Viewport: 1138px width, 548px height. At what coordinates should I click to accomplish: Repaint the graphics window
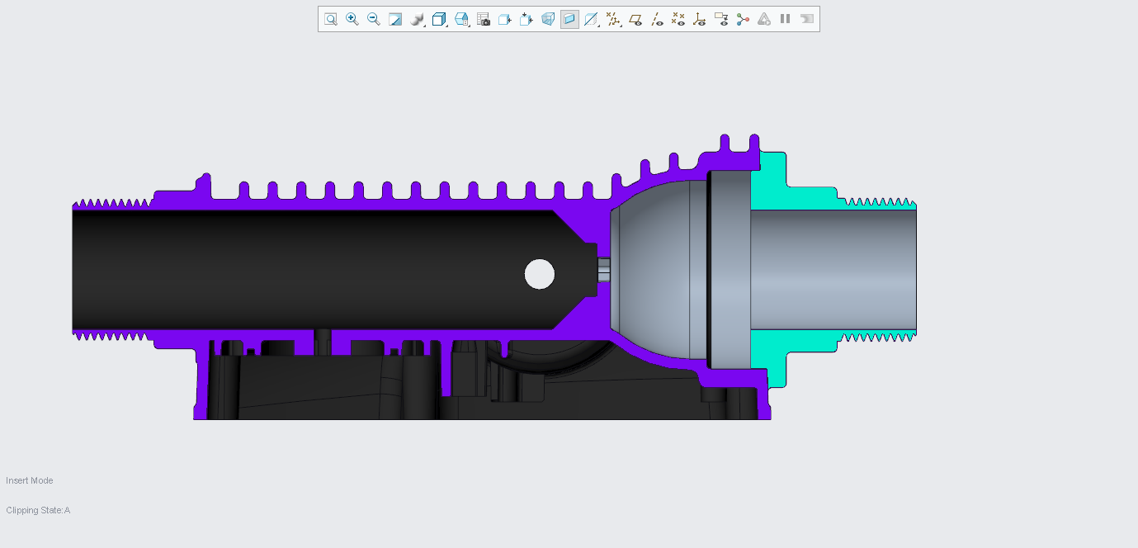click(395, 19)
